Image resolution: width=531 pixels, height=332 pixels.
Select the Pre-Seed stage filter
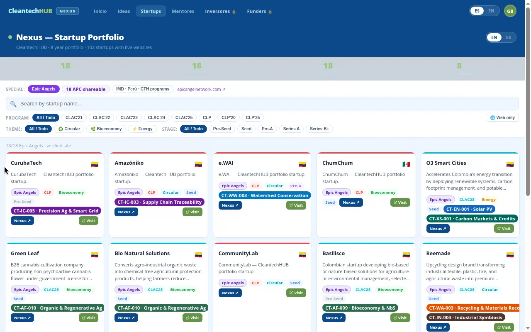(222, 129)
